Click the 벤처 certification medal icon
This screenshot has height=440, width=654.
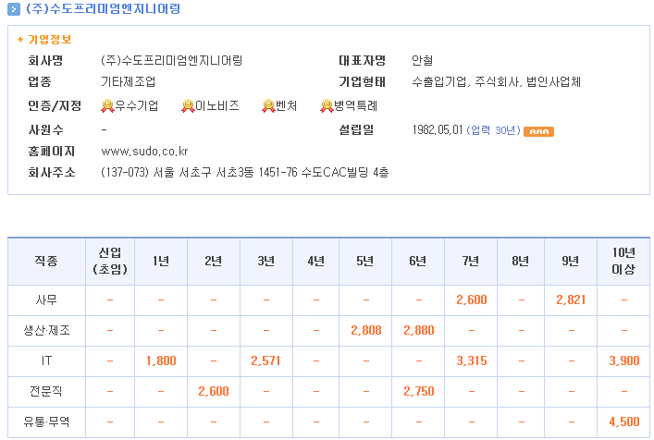click(x=268, y=105)
